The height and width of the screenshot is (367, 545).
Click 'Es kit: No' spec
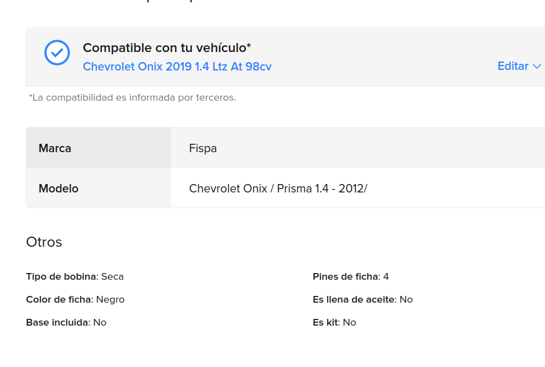coord(334,322)
